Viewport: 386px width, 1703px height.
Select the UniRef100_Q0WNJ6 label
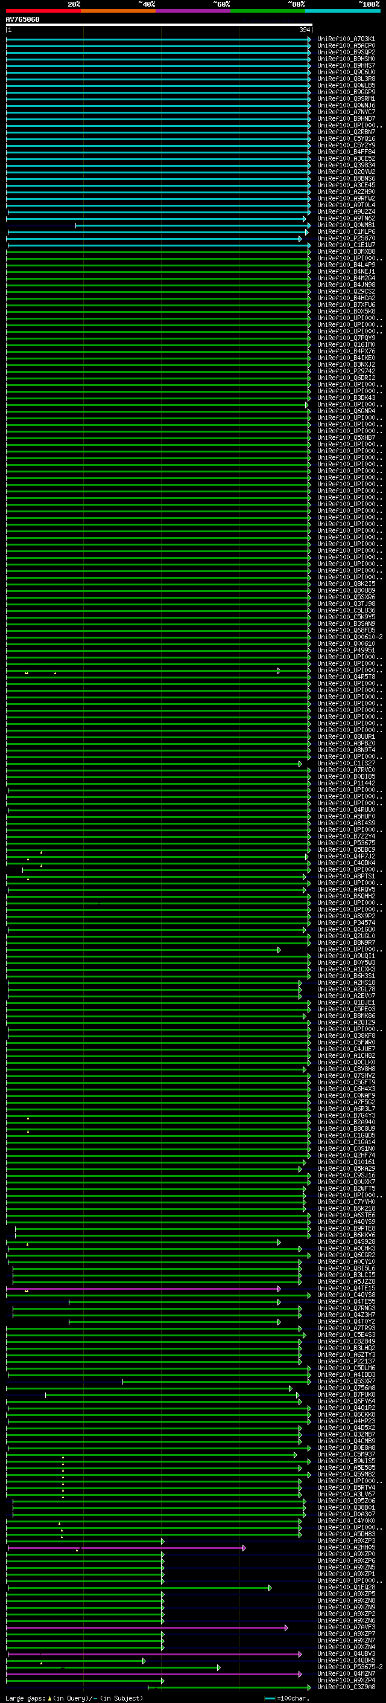[x=346, y=105]
